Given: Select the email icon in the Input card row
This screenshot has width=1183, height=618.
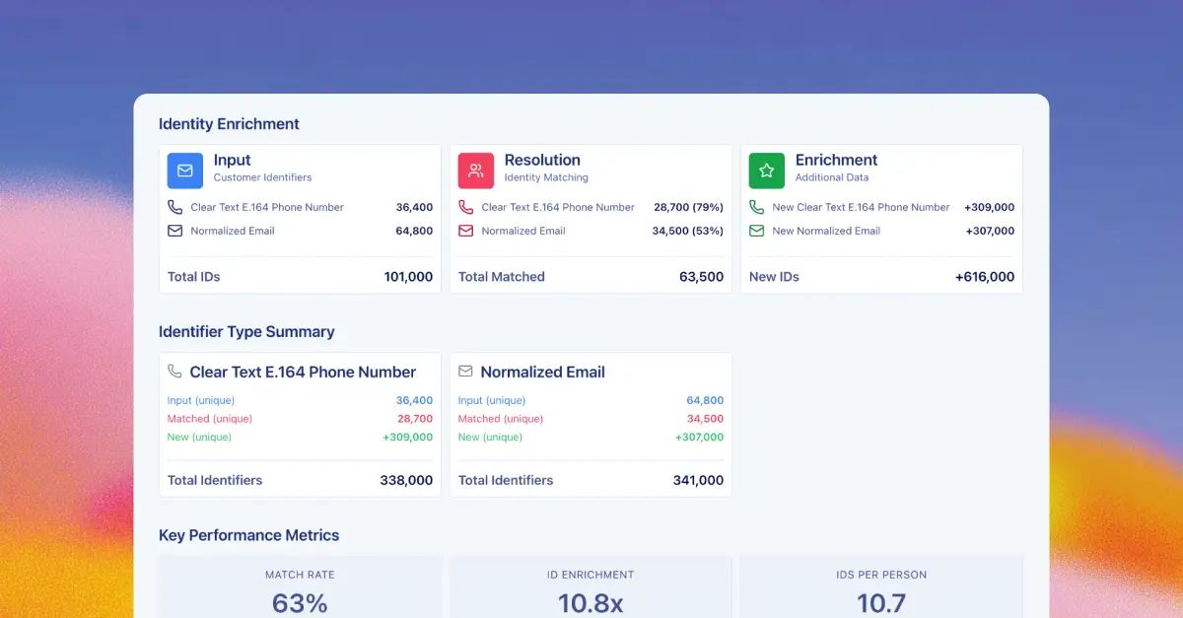Looking at the screenshot, I should [175, 231].
